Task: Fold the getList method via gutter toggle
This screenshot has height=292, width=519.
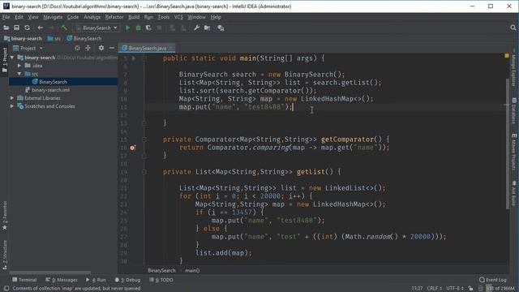Action: tap(144, 172)
